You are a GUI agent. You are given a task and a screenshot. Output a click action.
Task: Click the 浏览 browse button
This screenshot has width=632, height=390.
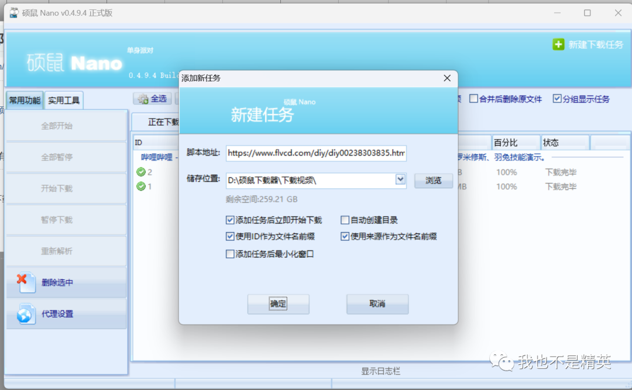click(x=433, y=180)
